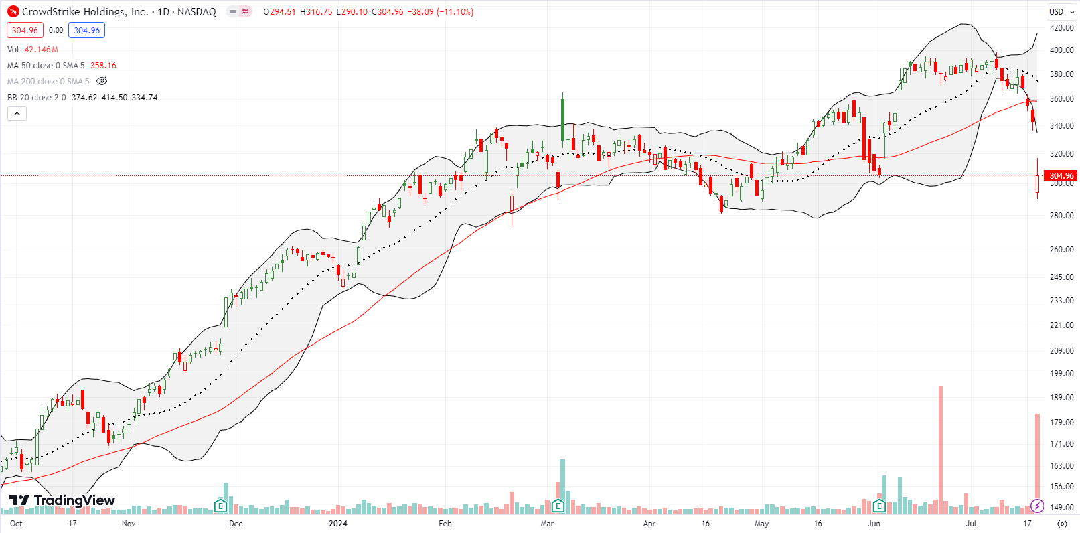Click the 0.00 spread value

56,30
